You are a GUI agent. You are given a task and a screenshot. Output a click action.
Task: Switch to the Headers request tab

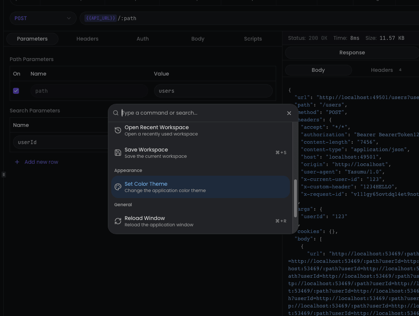tap(87, 38)
